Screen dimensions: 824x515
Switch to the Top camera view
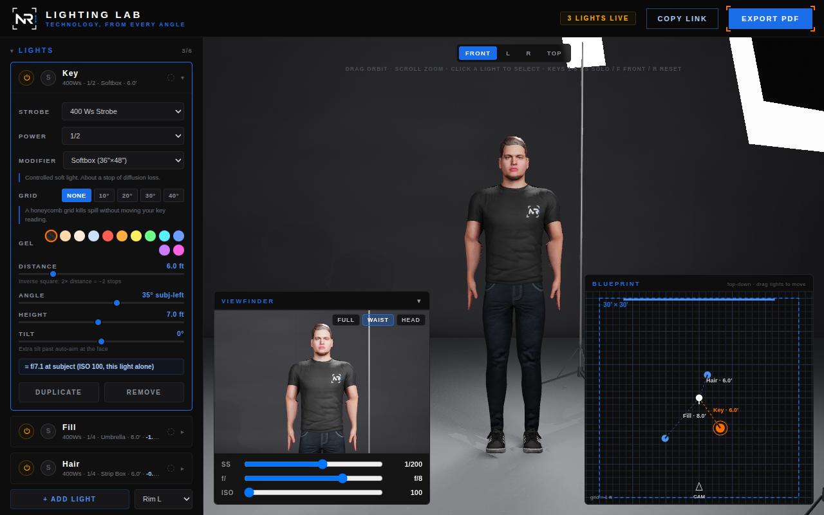pos(554,53)
